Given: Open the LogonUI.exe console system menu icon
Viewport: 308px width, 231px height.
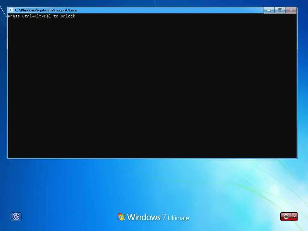Looking at the screenshot, I should click(x=11, y=10).
